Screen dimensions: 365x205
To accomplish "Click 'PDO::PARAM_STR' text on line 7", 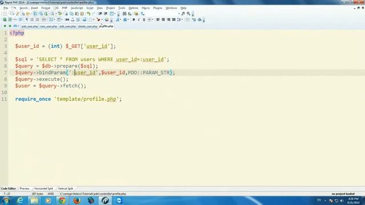I will point(149,72).
